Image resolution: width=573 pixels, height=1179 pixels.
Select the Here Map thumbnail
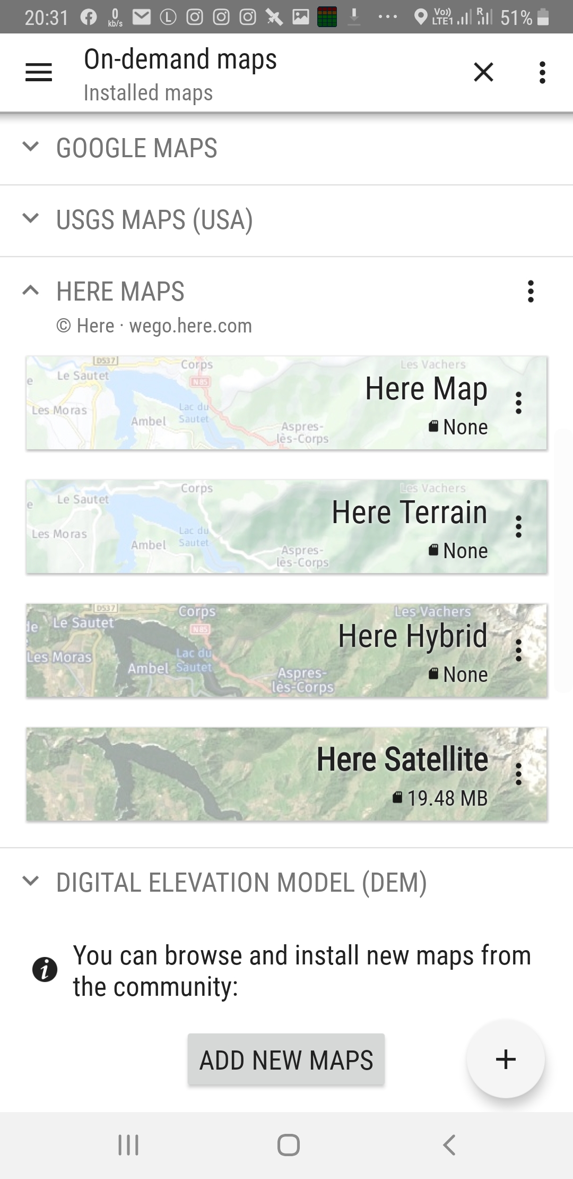212,403
